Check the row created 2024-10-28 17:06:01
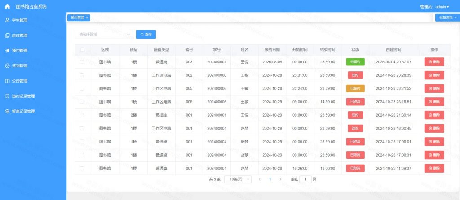This screenshot has width=460, height=200. pyautogui.click(x=82, y=142)
